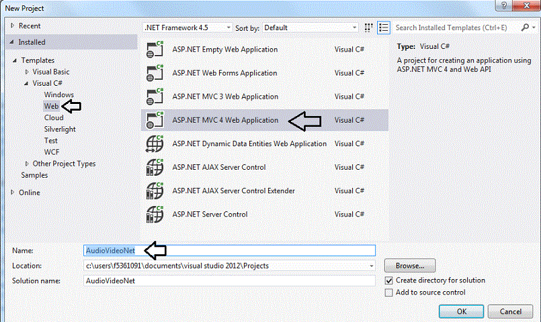The image size is (541, 322).
Task: Enable Add to source control checkbox
Action: click(x=389, y=292)
